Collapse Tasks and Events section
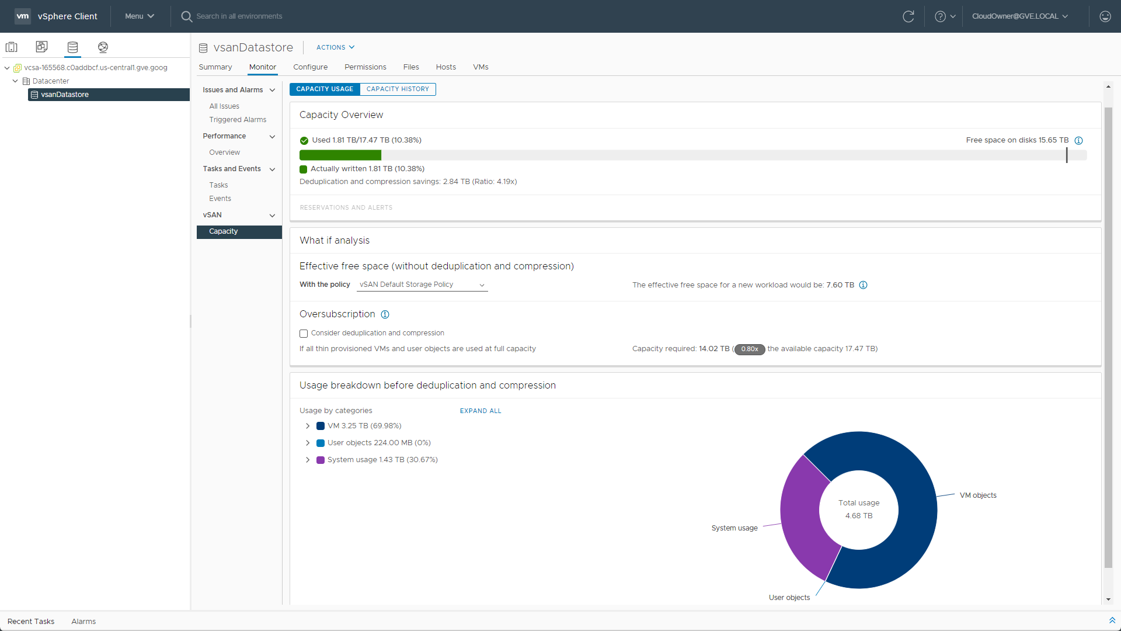Viewport: 1121px width, 631px height. point(272,169)
